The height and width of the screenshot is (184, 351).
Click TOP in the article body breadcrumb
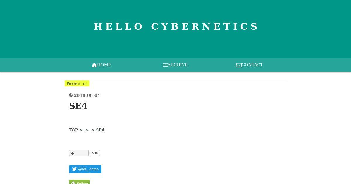[x=73, y=130]
